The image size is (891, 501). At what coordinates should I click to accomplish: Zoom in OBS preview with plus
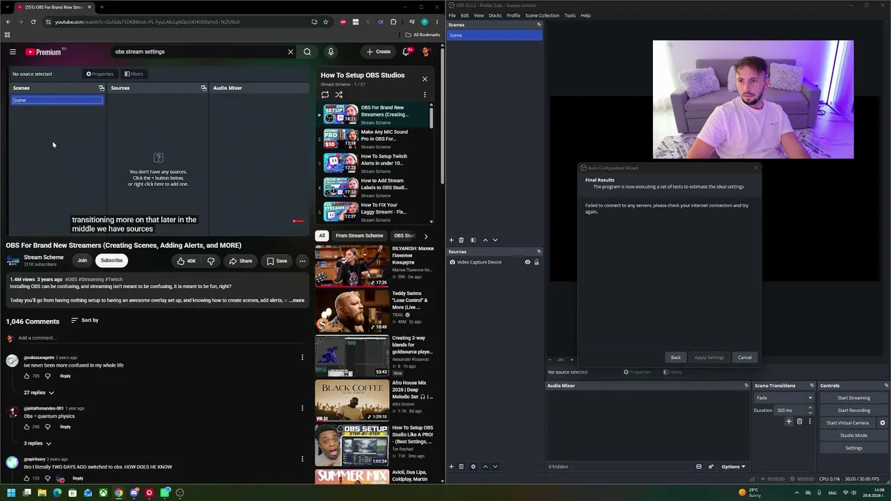pos(572,360)
